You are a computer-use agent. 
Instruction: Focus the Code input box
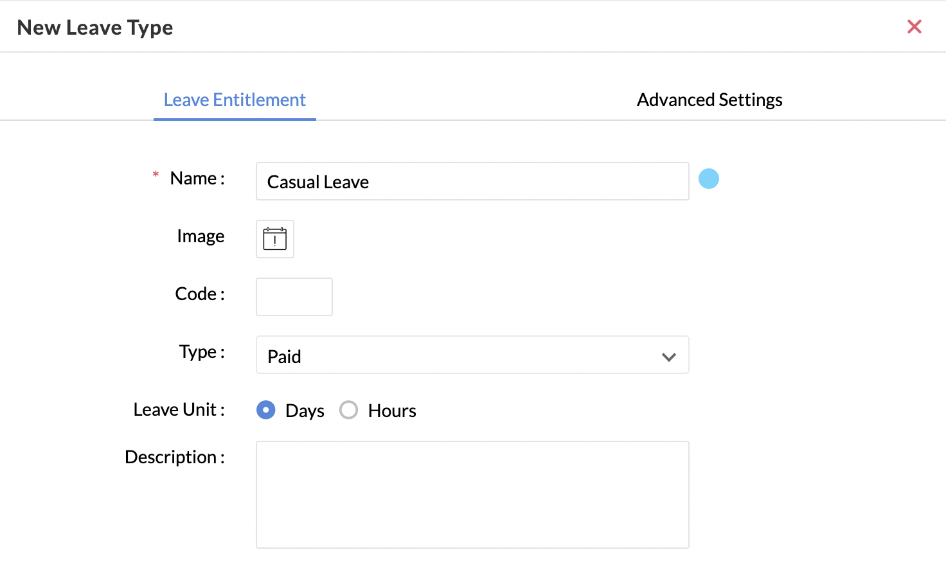click(x=294, y=297)
